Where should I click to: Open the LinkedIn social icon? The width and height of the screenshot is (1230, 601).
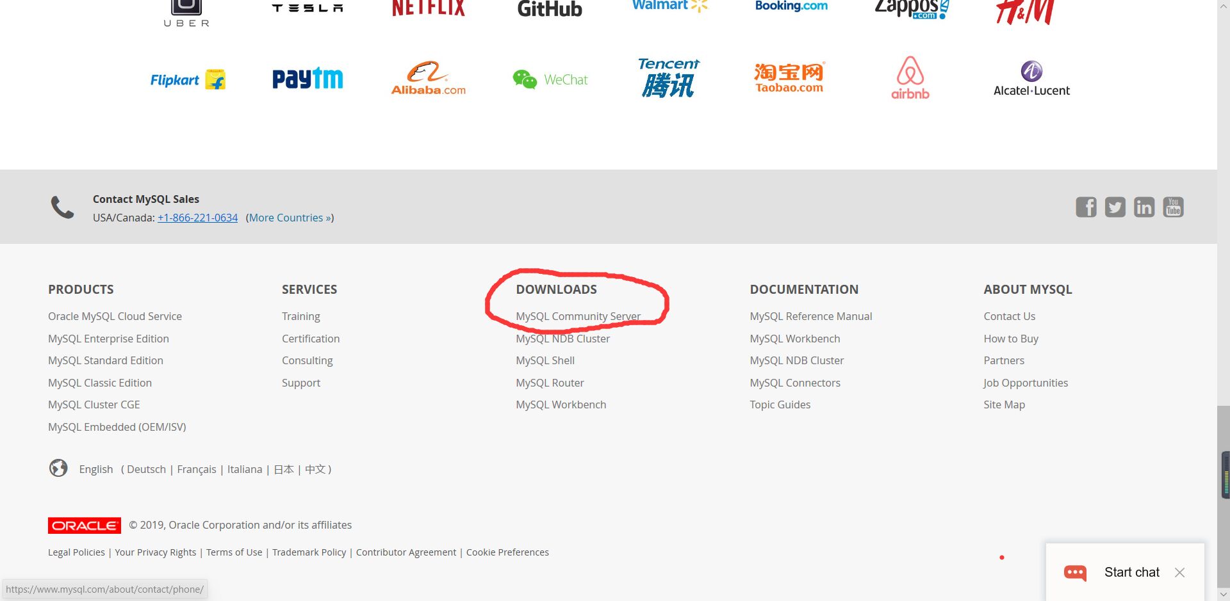point(1144,207)
